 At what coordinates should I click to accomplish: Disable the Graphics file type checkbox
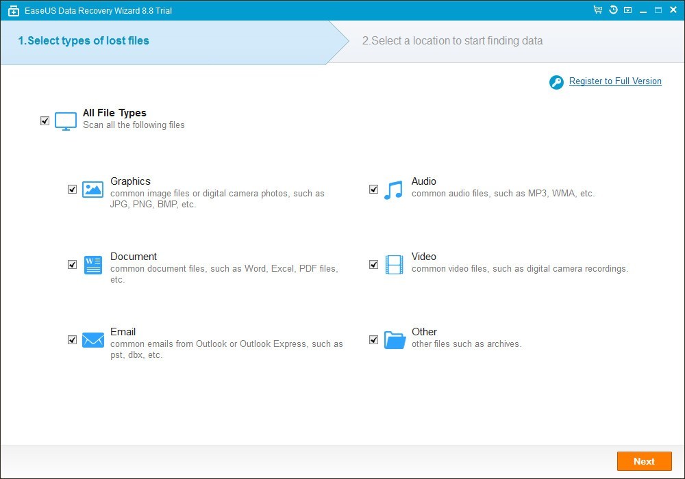72,189
